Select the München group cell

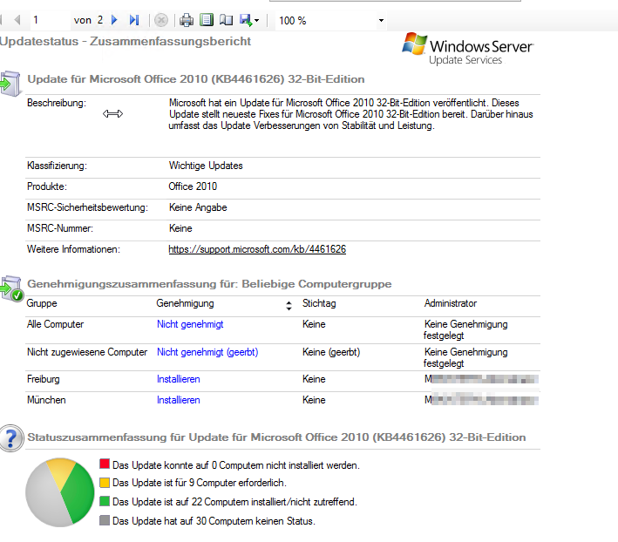(x=46, y=400)
